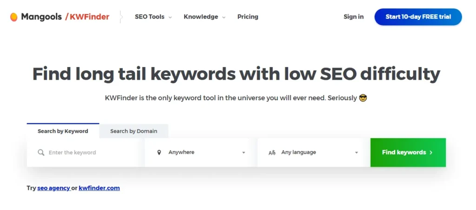Expand the SEO Tools menu

click(153, 17)
